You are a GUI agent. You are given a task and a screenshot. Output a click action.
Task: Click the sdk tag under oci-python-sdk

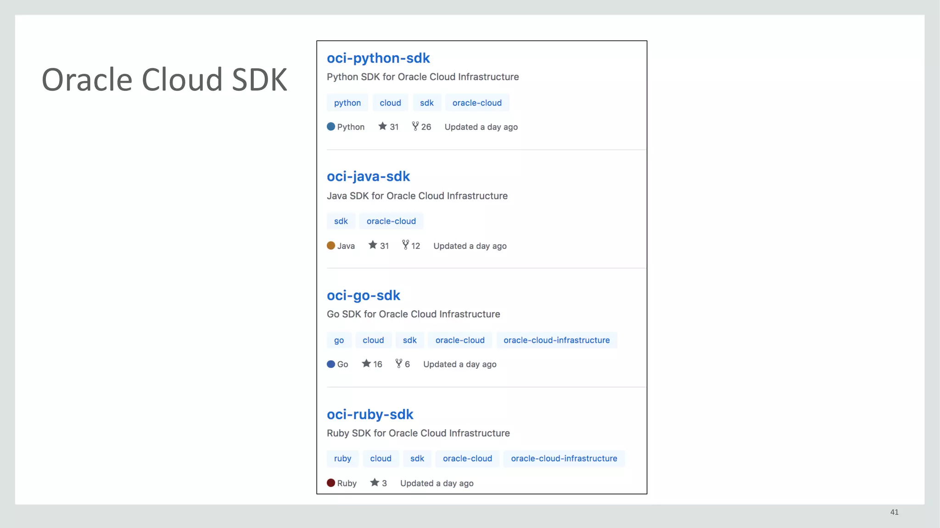point(426,103)
